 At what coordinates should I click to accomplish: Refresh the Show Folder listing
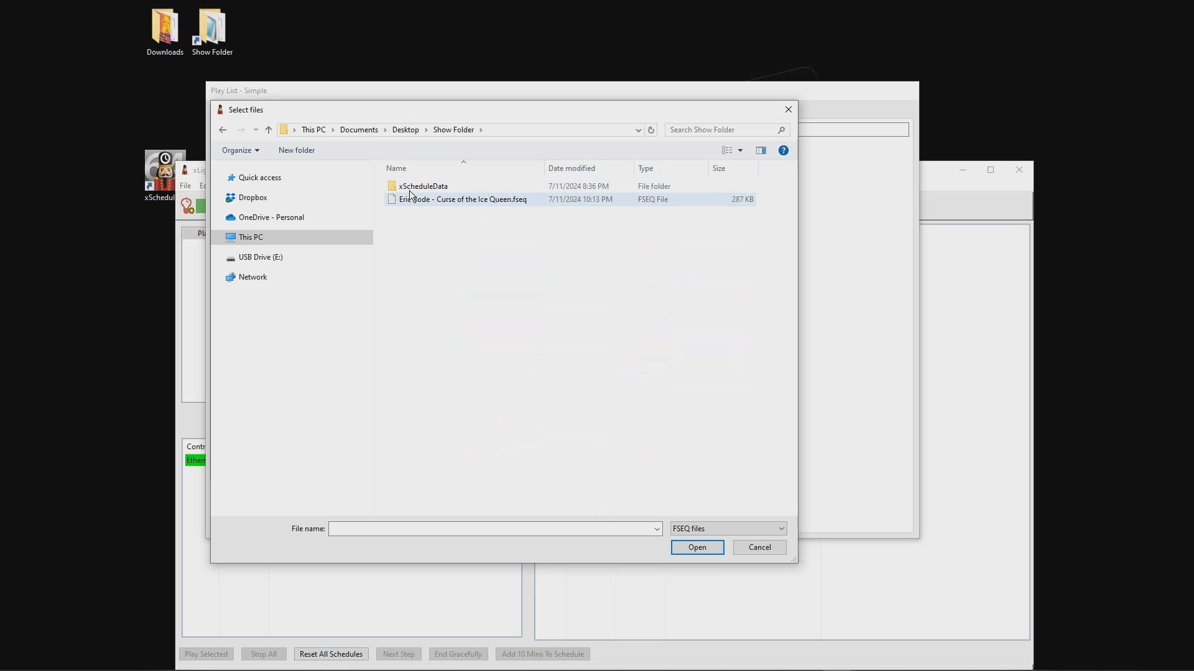click(x=651, y=130)
